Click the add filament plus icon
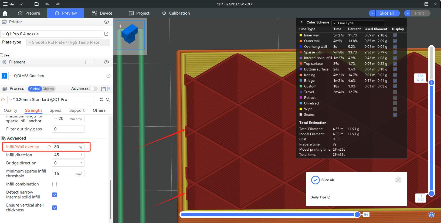The image size is (441, 223). (86, 62)
